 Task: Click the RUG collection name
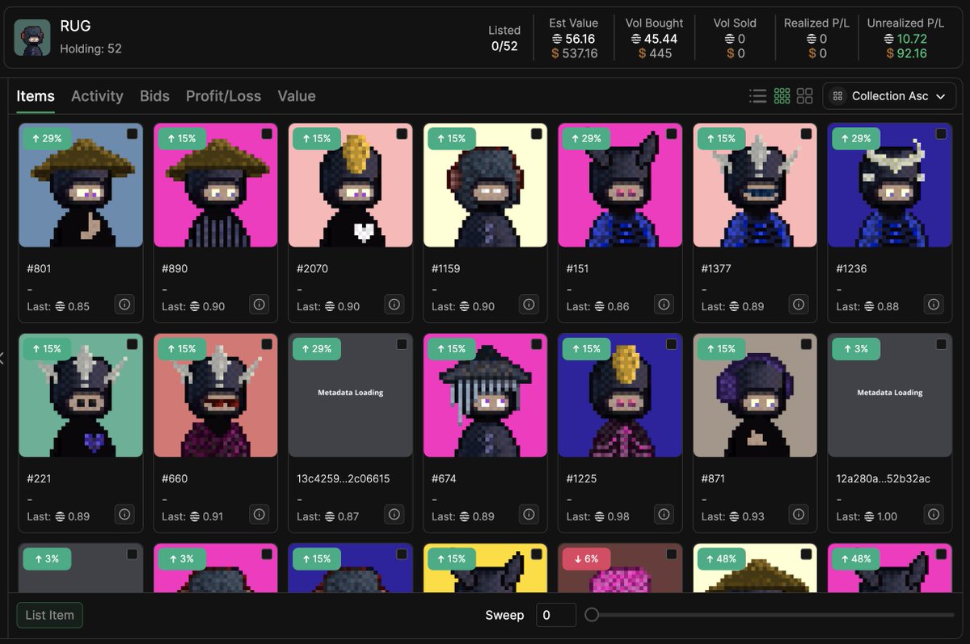click(x=74, y=27)
